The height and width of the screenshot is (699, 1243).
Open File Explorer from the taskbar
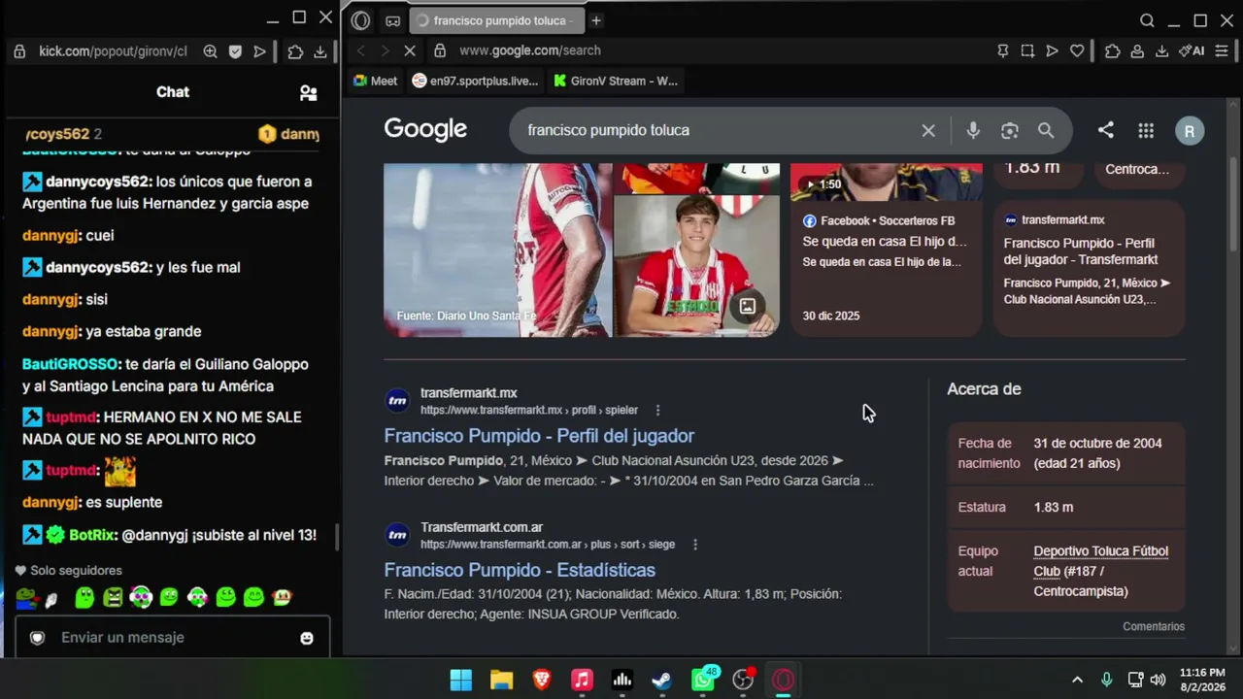tap(501, 680)
